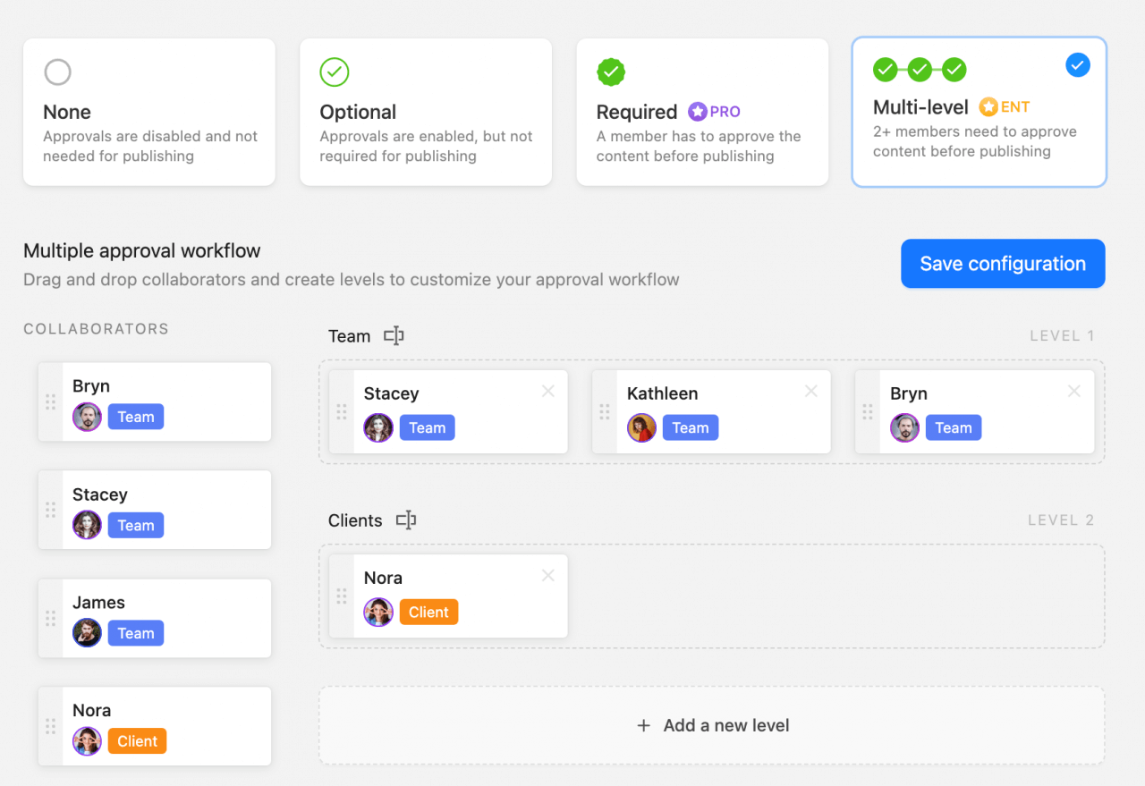Click the Team tag on Stacey's collaborator card
This screenshot has height=786, width=1145.
click(x=135, y=525)
